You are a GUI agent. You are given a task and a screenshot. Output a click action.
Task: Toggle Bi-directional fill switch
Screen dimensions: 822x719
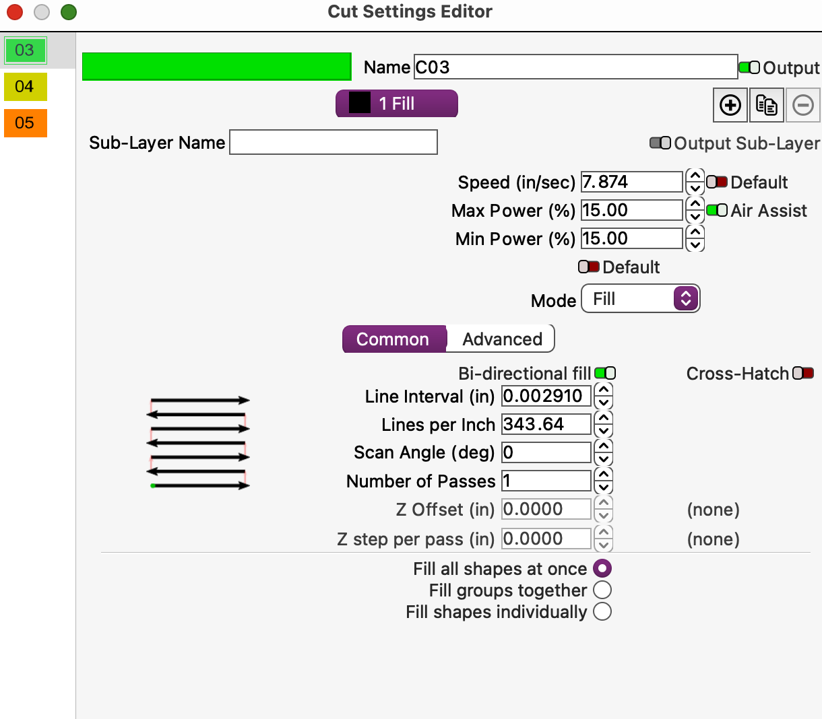pos(605,373)
